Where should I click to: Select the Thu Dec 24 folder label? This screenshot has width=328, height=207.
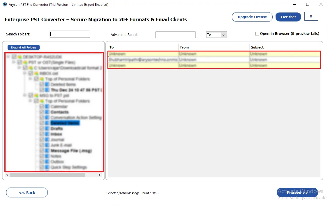(x=76, y=90)
